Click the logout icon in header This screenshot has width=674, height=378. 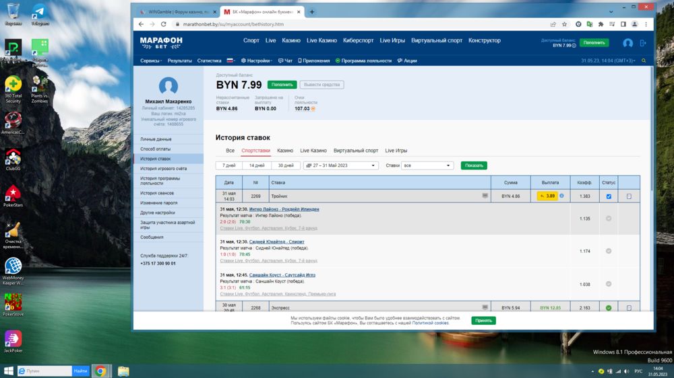coord(643,42)
